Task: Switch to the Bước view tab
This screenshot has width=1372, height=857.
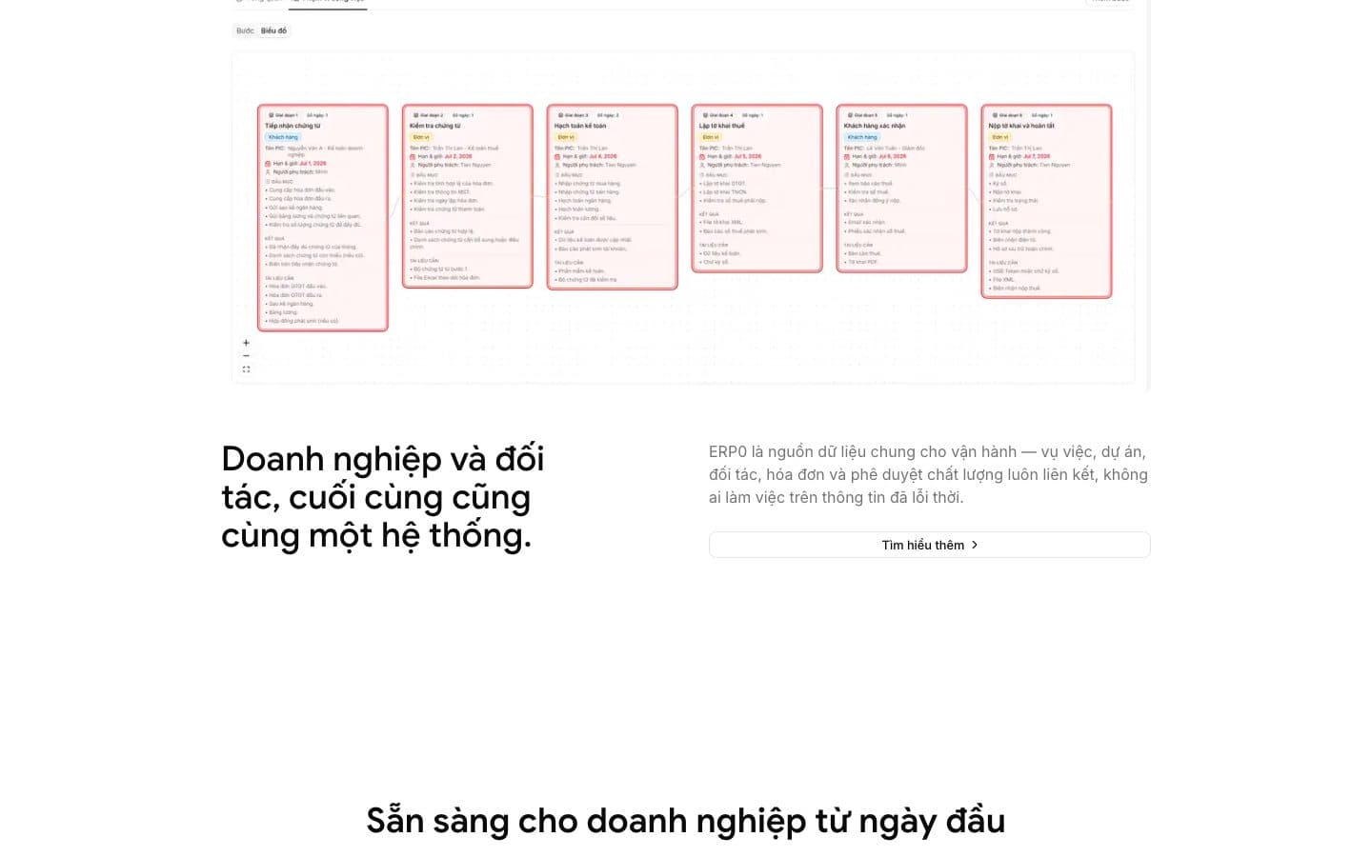Action: [245, 30]
